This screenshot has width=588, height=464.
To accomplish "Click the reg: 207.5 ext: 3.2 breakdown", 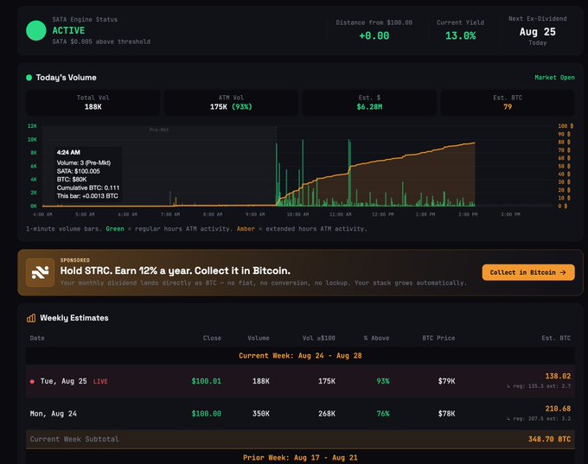I will [x=539, y=419].
